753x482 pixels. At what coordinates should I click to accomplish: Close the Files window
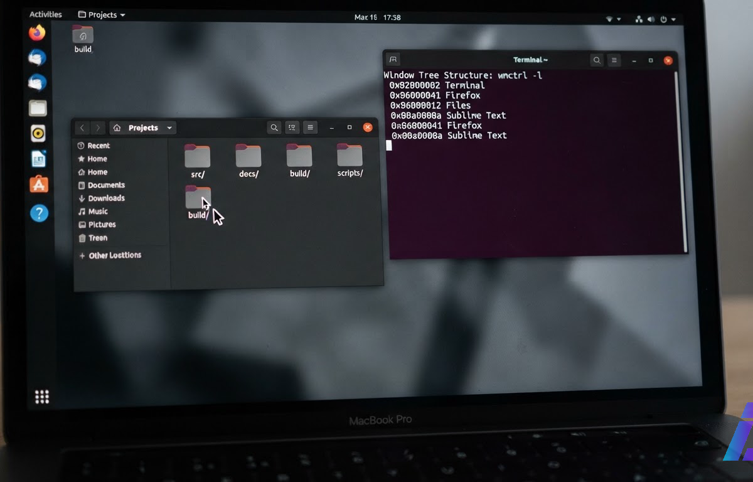(x=368, y=127)
